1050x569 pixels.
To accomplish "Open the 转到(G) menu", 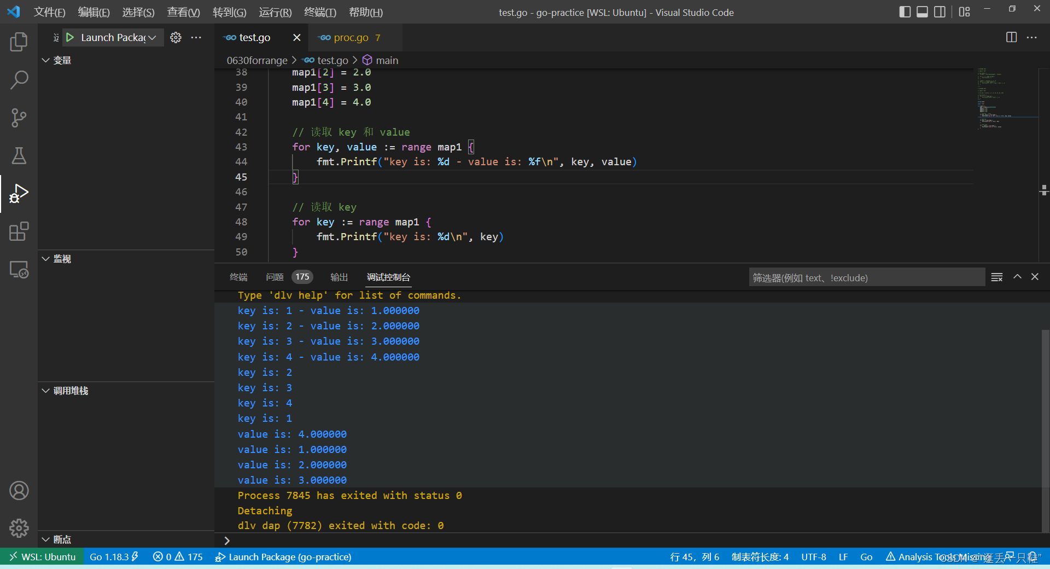I will click(230, 12).
